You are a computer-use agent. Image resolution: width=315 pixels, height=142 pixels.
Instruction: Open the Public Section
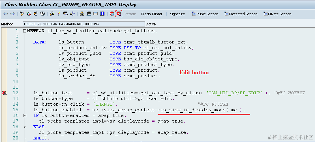tap(205, 14)
